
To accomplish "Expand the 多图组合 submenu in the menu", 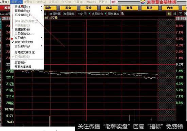I will (27, 38).
